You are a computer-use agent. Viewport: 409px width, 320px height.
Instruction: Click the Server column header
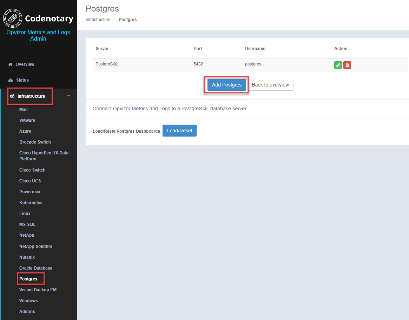pos(102,49)
